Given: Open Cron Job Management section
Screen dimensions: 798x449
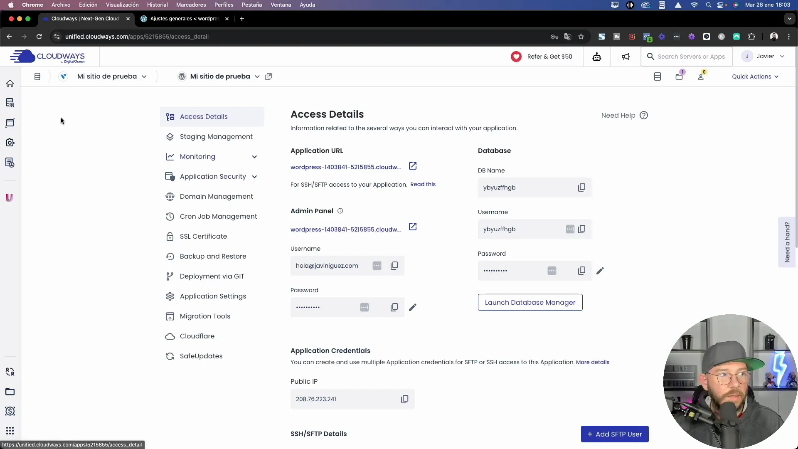Looking at the screenshot, I should tap(212, 217).
